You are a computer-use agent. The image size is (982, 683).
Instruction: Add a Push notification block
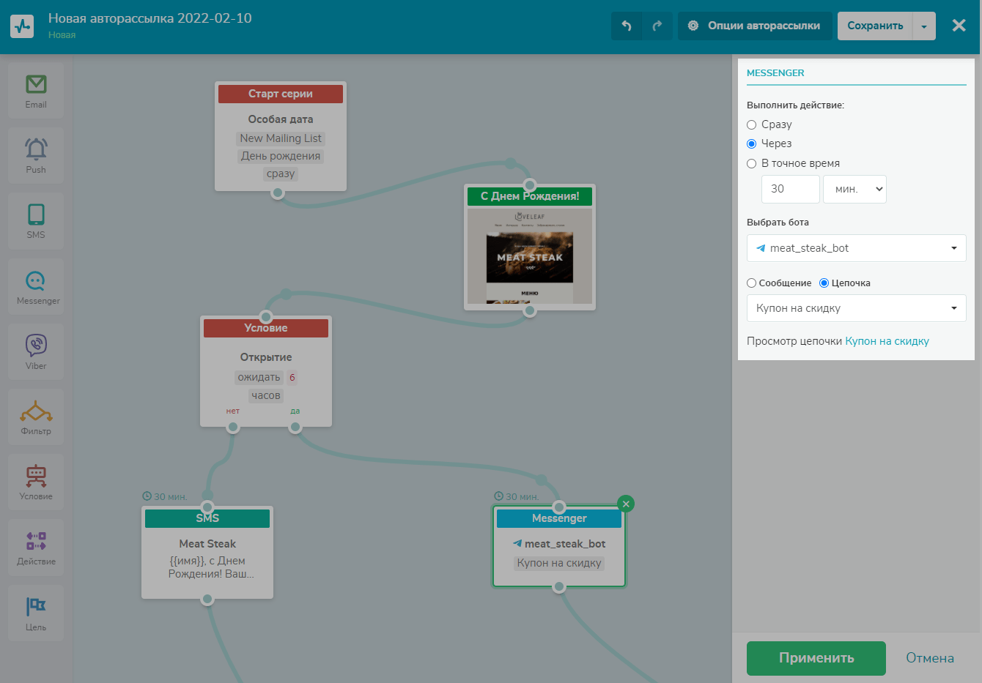(x=36, y=149)
